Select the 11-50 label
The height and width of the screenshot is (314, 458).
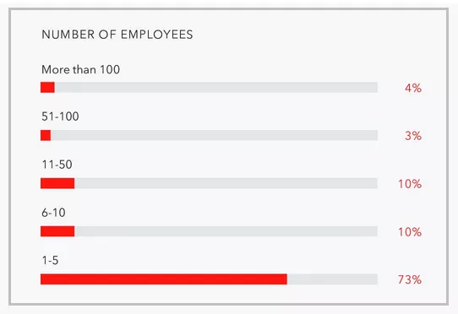[57, 165]
